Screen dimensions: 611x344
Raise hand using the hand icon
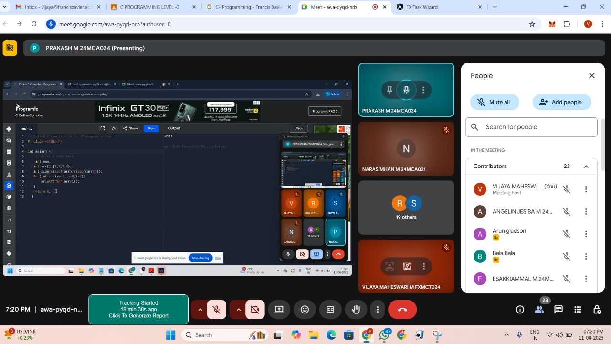click(356, 310)
